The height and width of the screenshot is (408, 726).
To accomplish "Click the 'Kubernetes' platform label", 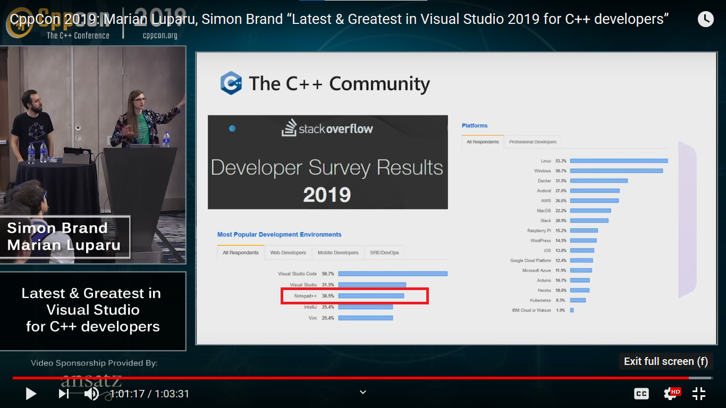I will [x=541, y=300].
